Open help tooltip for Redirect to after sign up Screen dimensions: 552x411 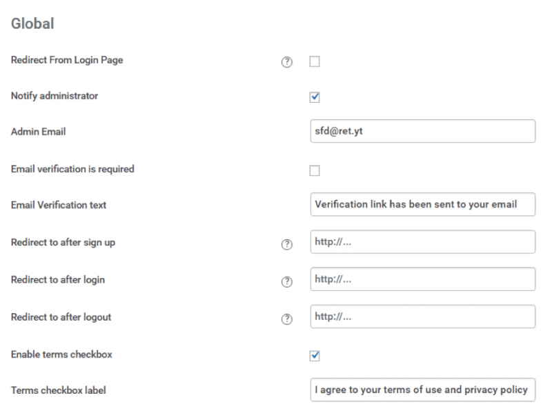287,245
